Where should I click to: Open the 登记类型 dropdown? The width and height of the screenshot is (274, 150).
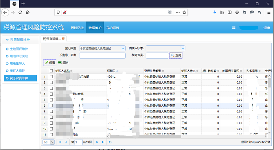123,48
